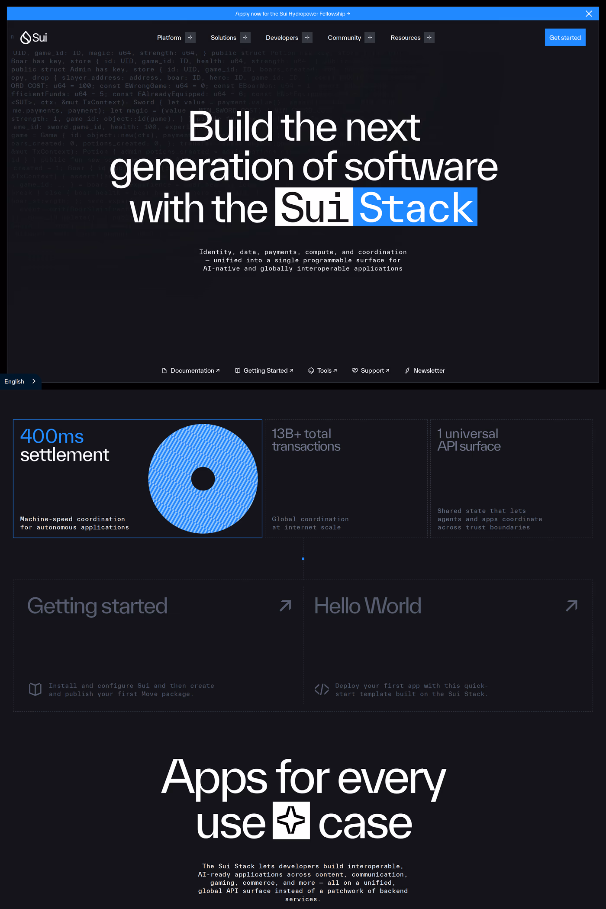Click the star icon in 'use case' heading
The image size is (606, 909).
291,820
